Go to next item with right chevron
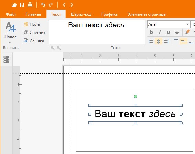 (72, 5)
